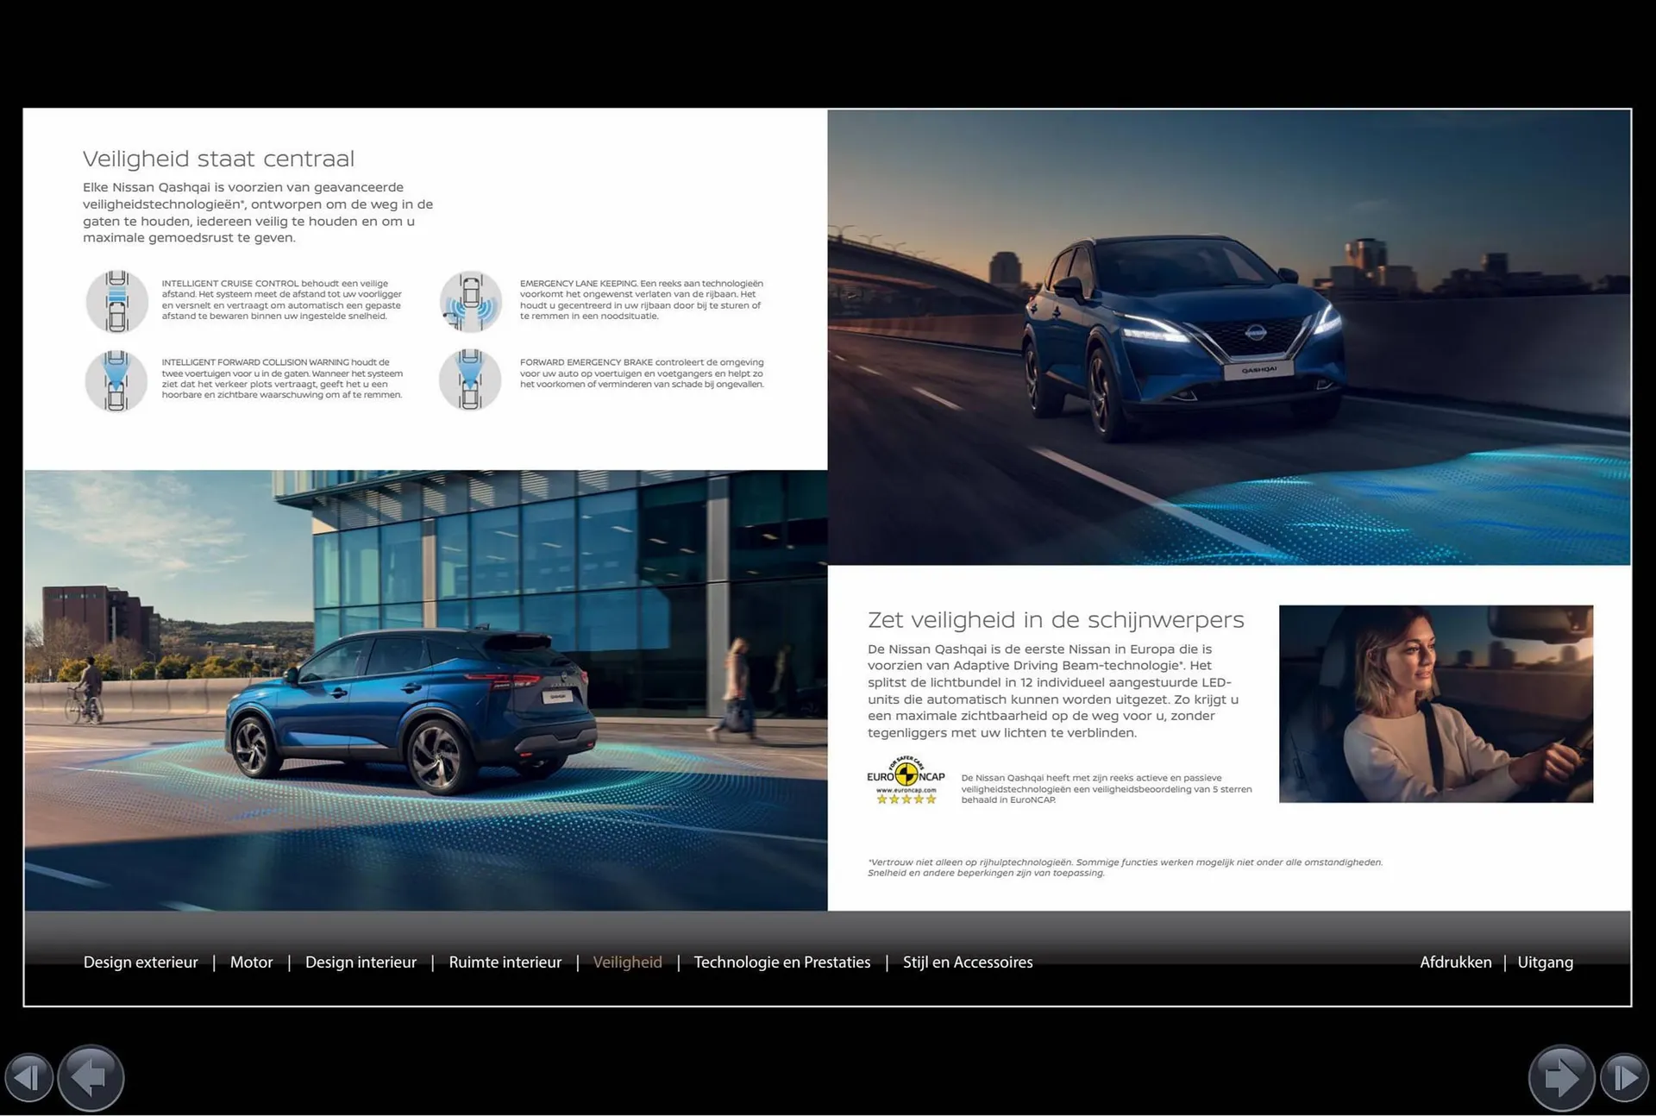The height and width of the screenshot is (1116, 1656).
Task: Click the Forward Emergency Brake icon
Action: coord(470,380)
